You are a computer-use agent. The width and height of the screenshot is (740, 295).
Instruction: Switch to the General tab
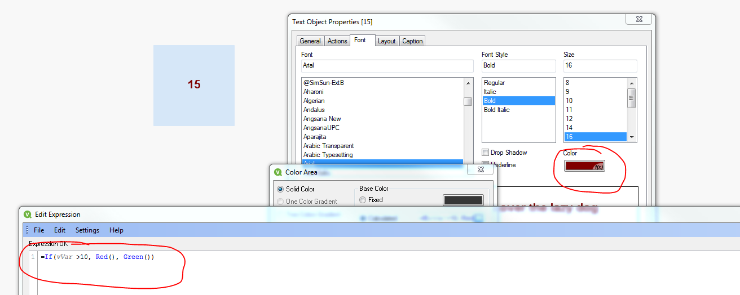(x=310, y=41)
